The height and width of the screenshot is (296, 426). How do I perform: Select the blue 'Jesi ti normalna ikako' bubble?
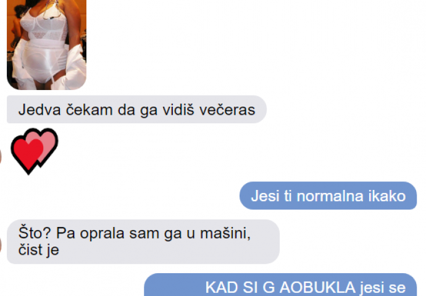coord(328,195)
